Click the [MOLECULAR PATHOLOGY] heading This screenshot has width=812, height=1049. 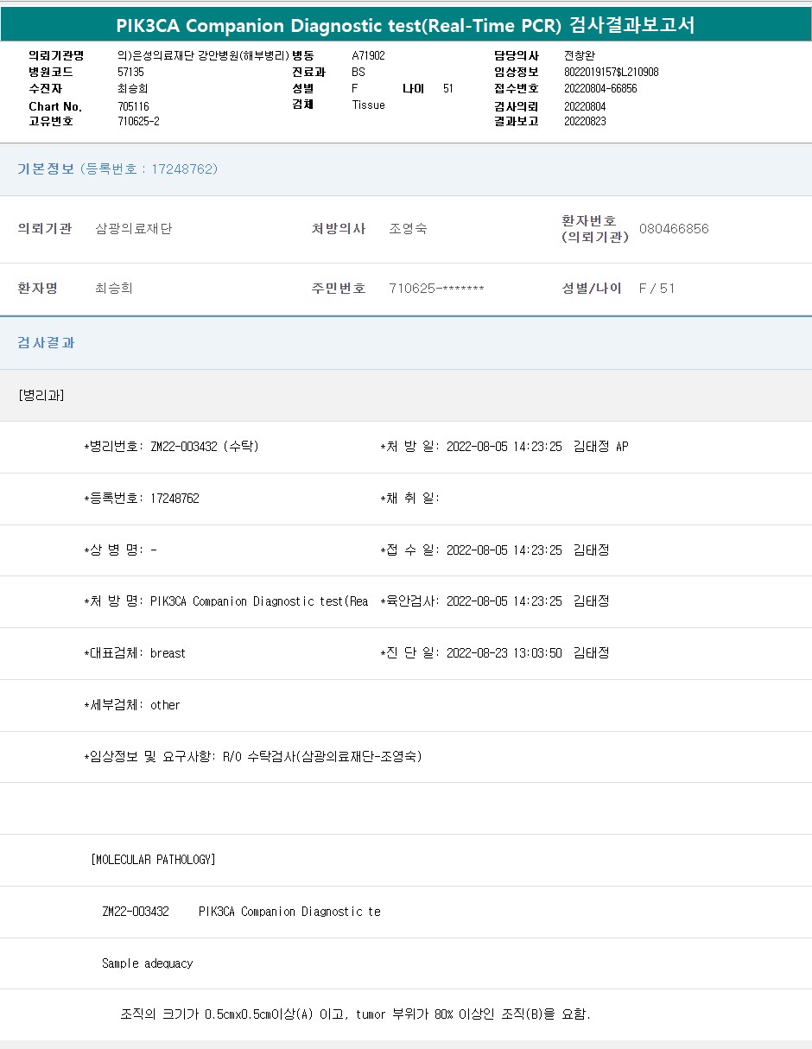(153, 860)
